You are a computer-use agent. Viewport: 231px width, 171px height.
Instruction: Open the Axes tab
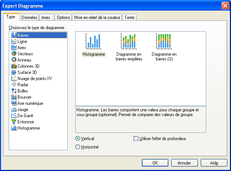pos(46,17)
